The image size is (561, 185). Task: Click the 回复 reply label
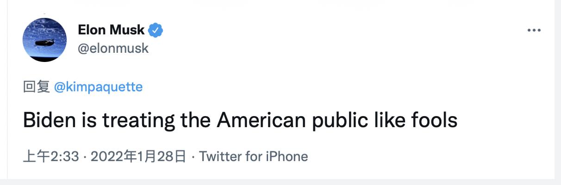click(x=36, y=86)
